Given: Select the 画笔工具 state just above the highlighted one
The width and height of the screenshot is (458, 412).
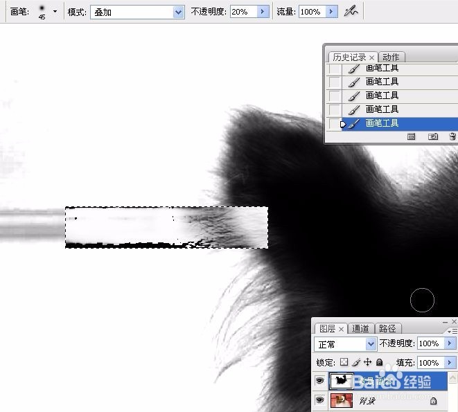Looking at the screenshot, I should pos(400,109).
